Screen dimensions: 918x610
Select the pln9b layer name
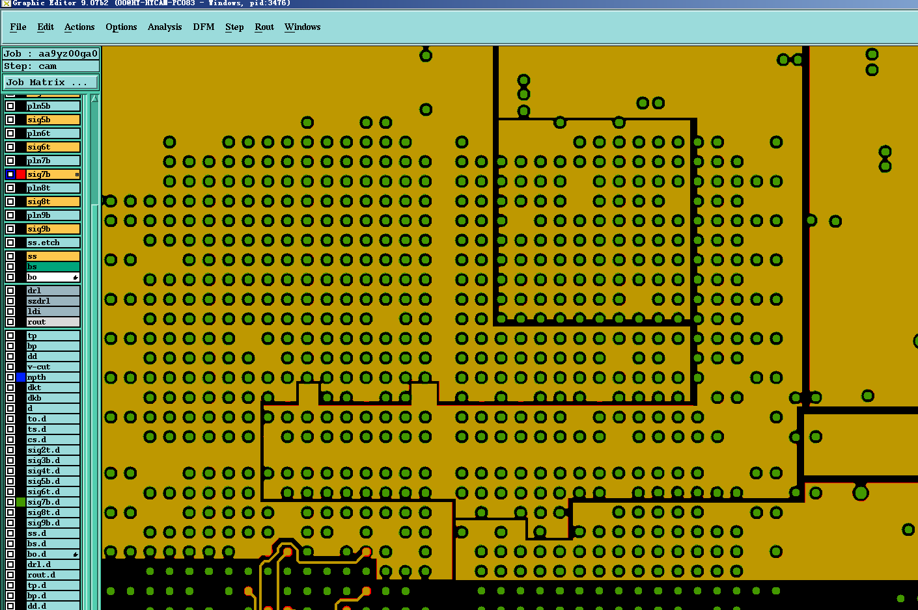click(53, 215)
